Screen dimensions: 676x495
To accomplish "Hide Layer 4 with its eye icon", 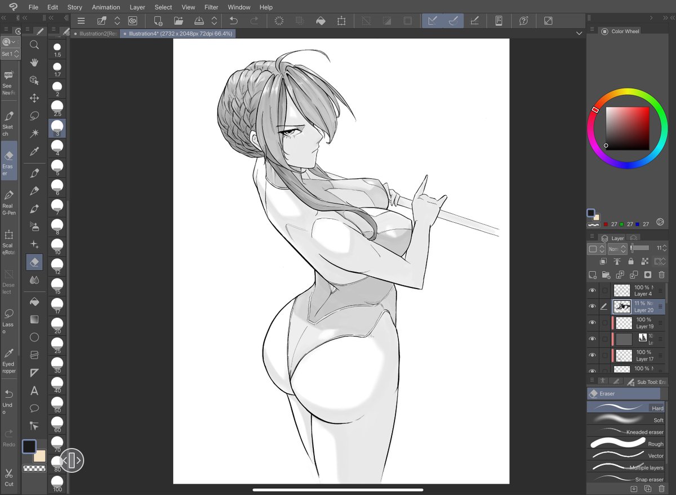I will click(592, 290).
